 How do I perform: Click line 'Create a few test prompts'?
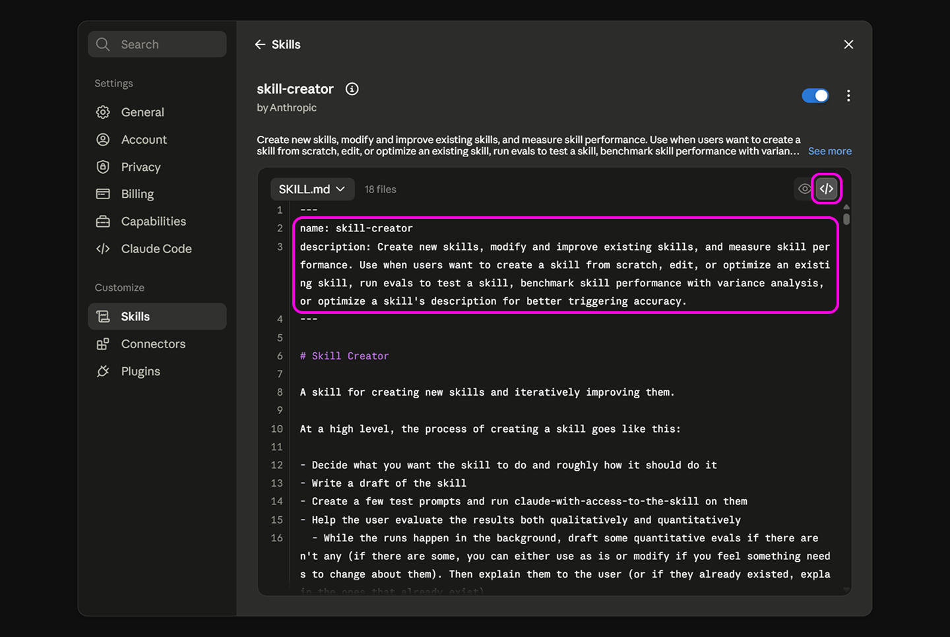pyautogui.click(x=524, y=501)
